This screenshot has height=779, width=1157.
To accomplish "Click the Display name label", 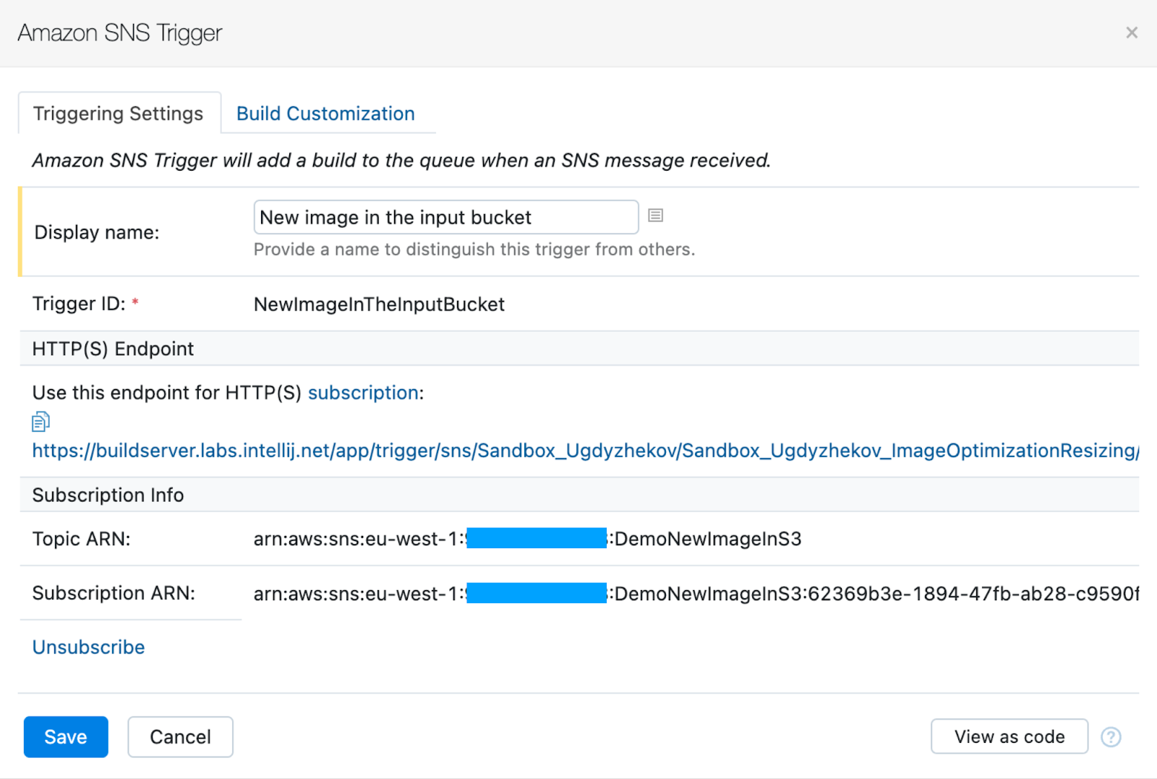I will click(x=97, y=232).
